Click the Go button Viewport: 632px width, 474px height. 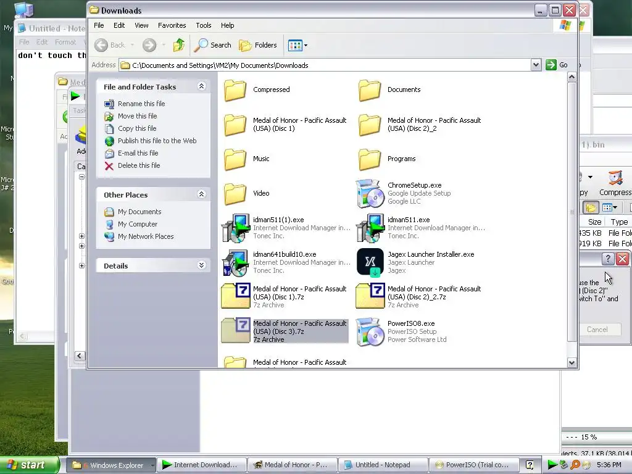[x=557, y=65]
